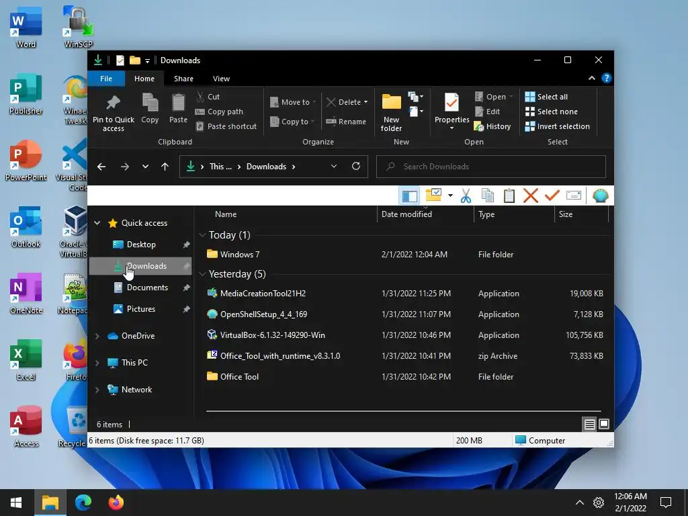Unpin Pictures from Quick access

tap(186, 309)
